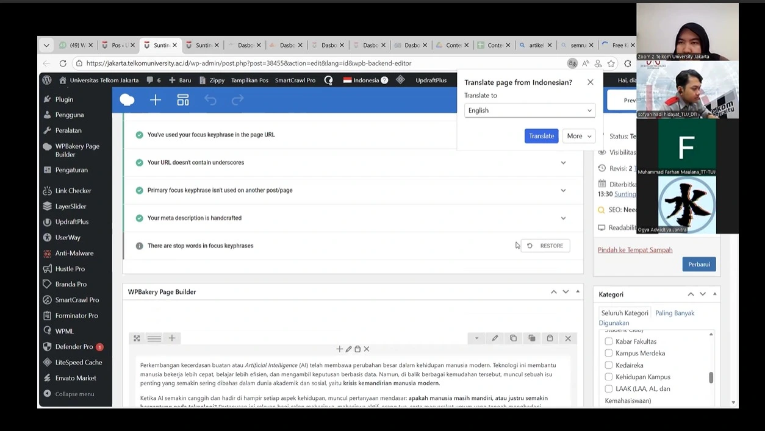The image size is (765, 431).
Task: Clone the row with duplicate icon
Action: pos(532,338)
